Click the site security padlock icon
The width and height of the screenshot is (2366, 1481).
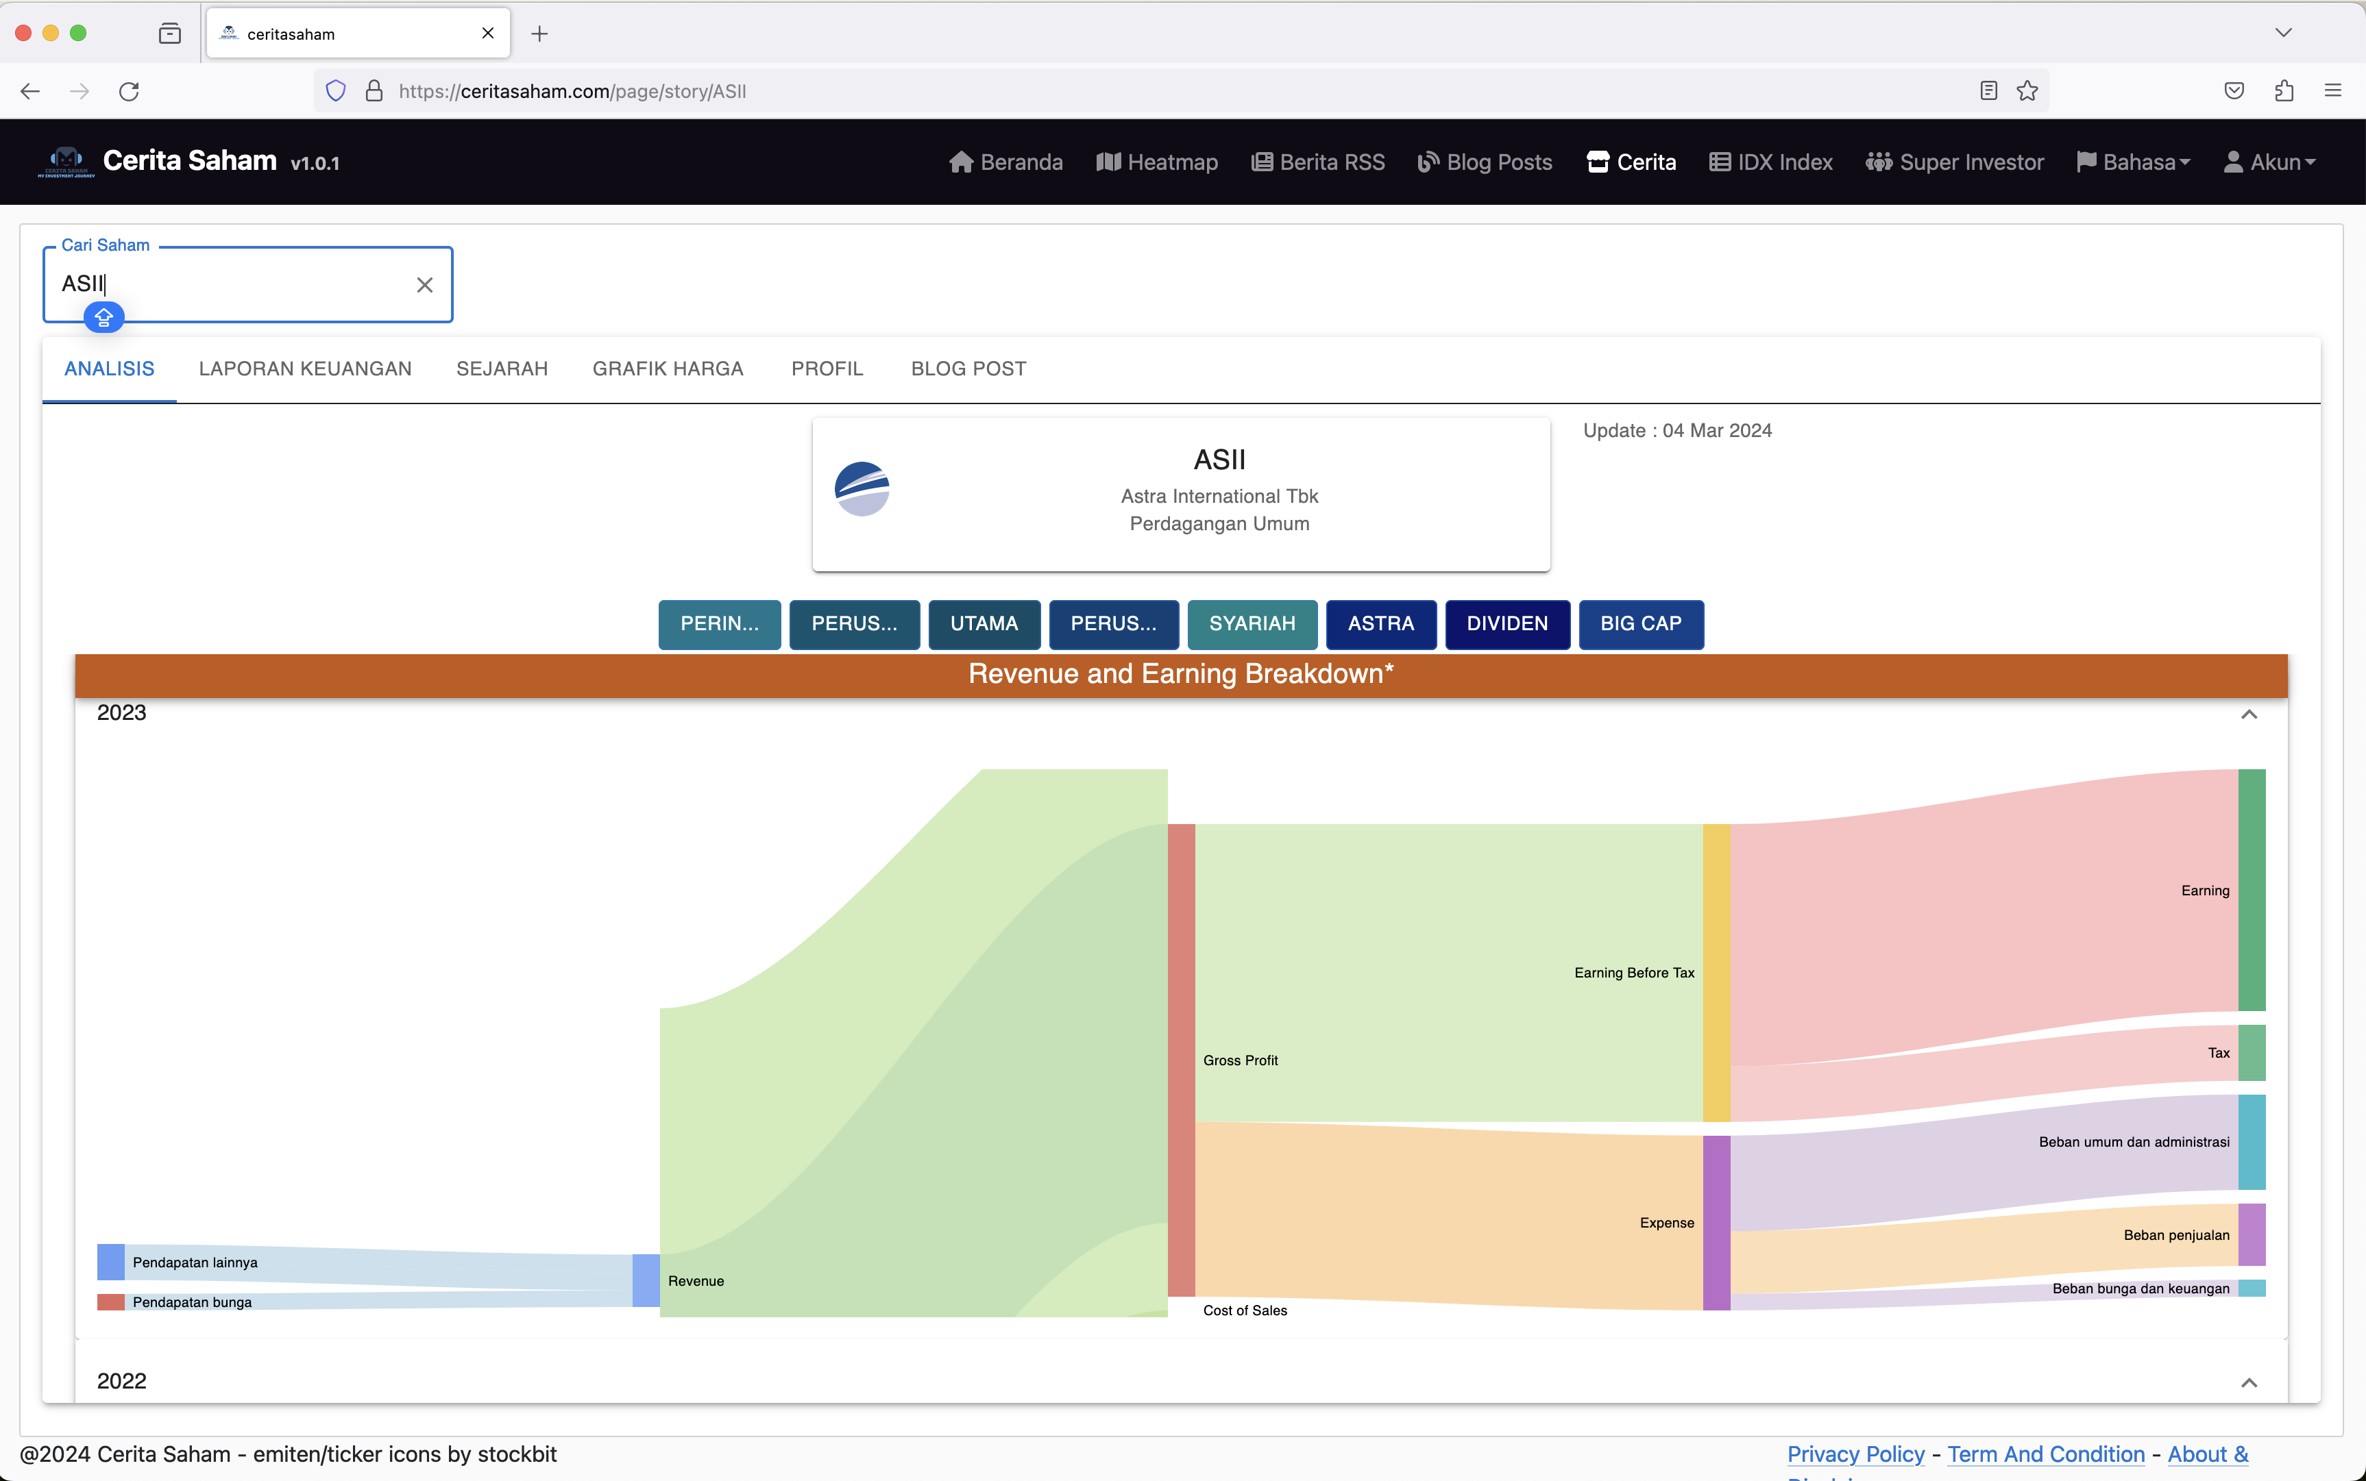[374, 91]
